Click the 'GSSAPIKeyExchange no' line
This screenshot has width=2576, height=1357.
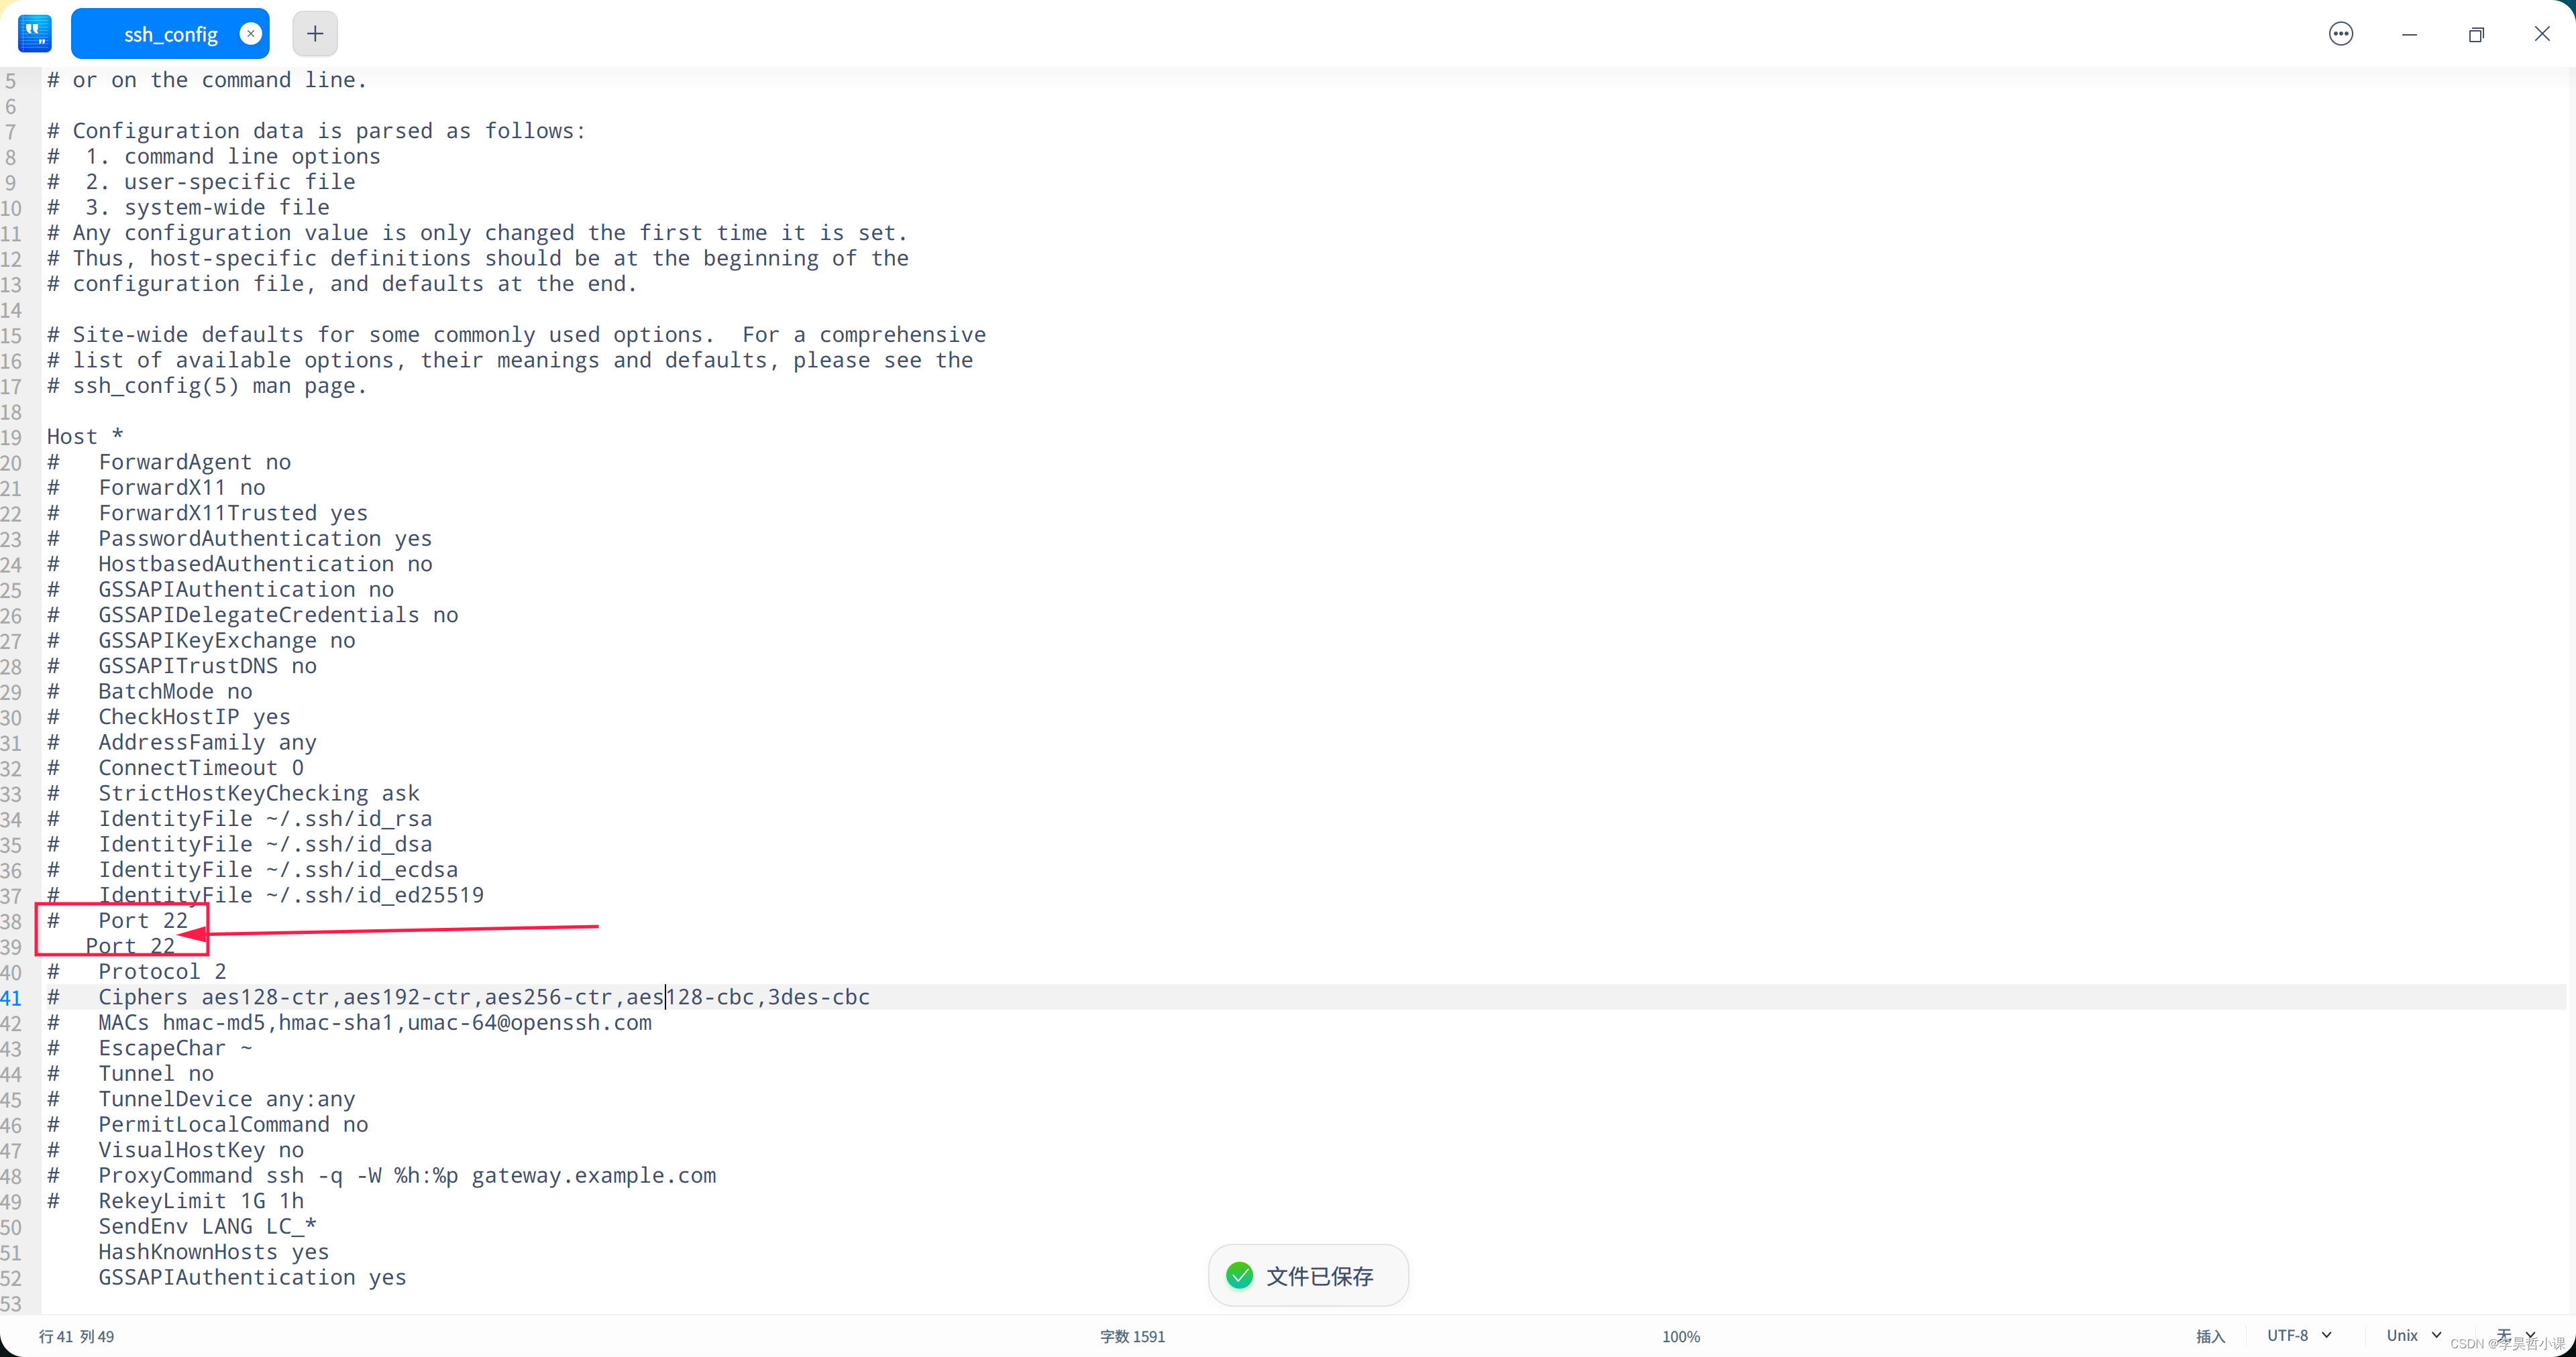coord(201,640)
